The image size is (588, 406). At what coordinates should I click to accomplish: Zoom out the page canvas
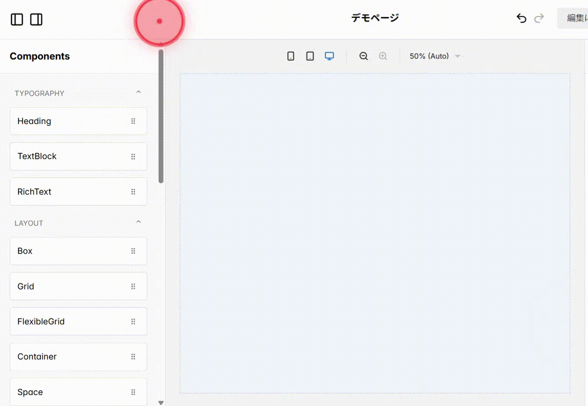pos(363,56)
